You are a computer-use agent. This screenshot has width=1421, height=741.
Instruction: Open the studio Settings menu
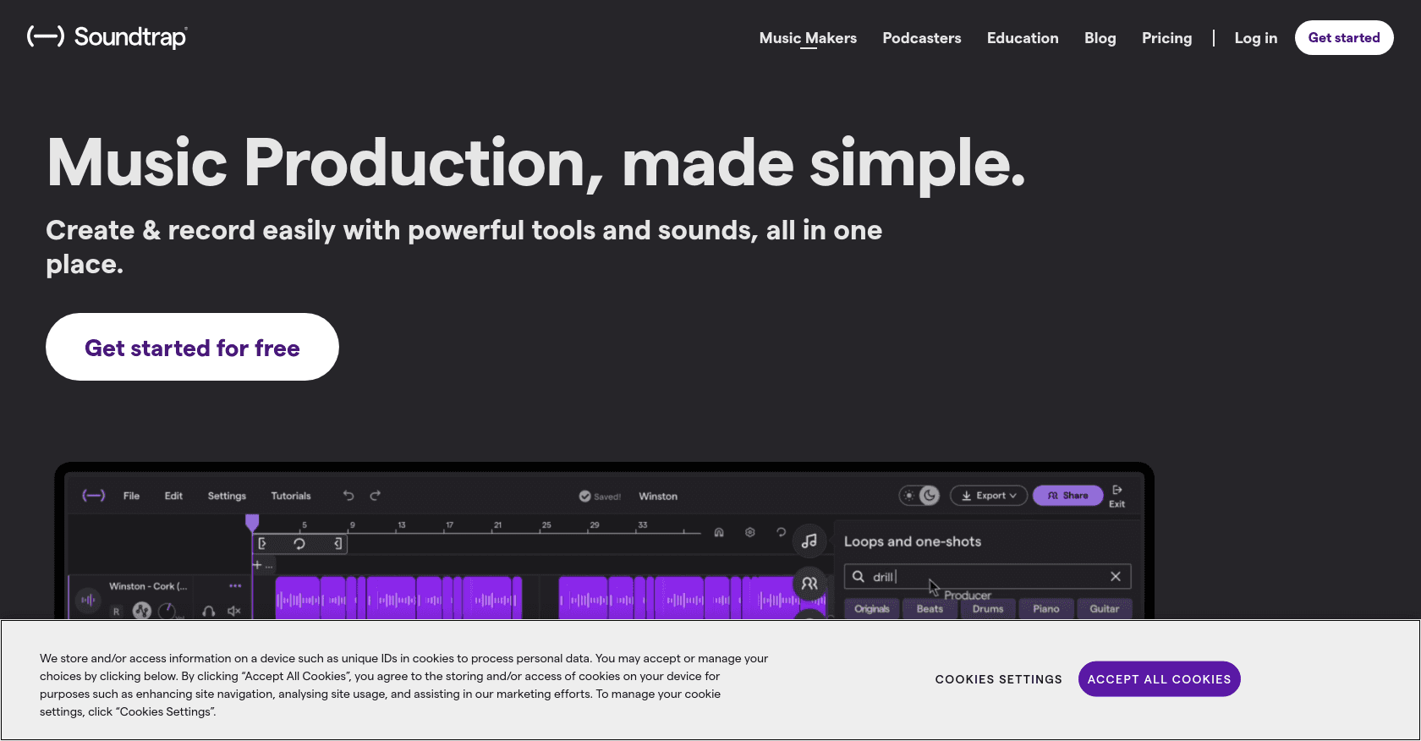tap(227, 496)
